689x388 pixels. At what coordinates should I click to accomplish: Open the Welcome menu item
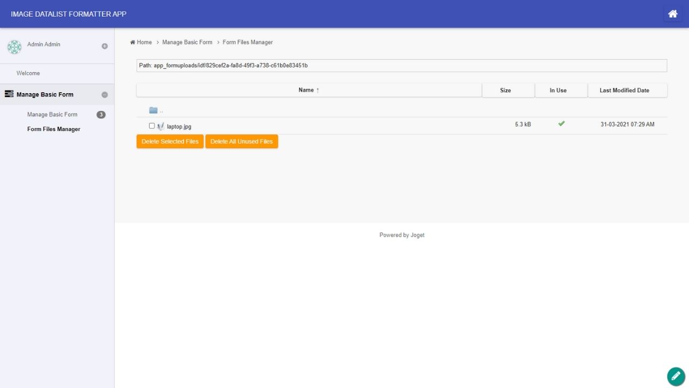tap(28, 73)
